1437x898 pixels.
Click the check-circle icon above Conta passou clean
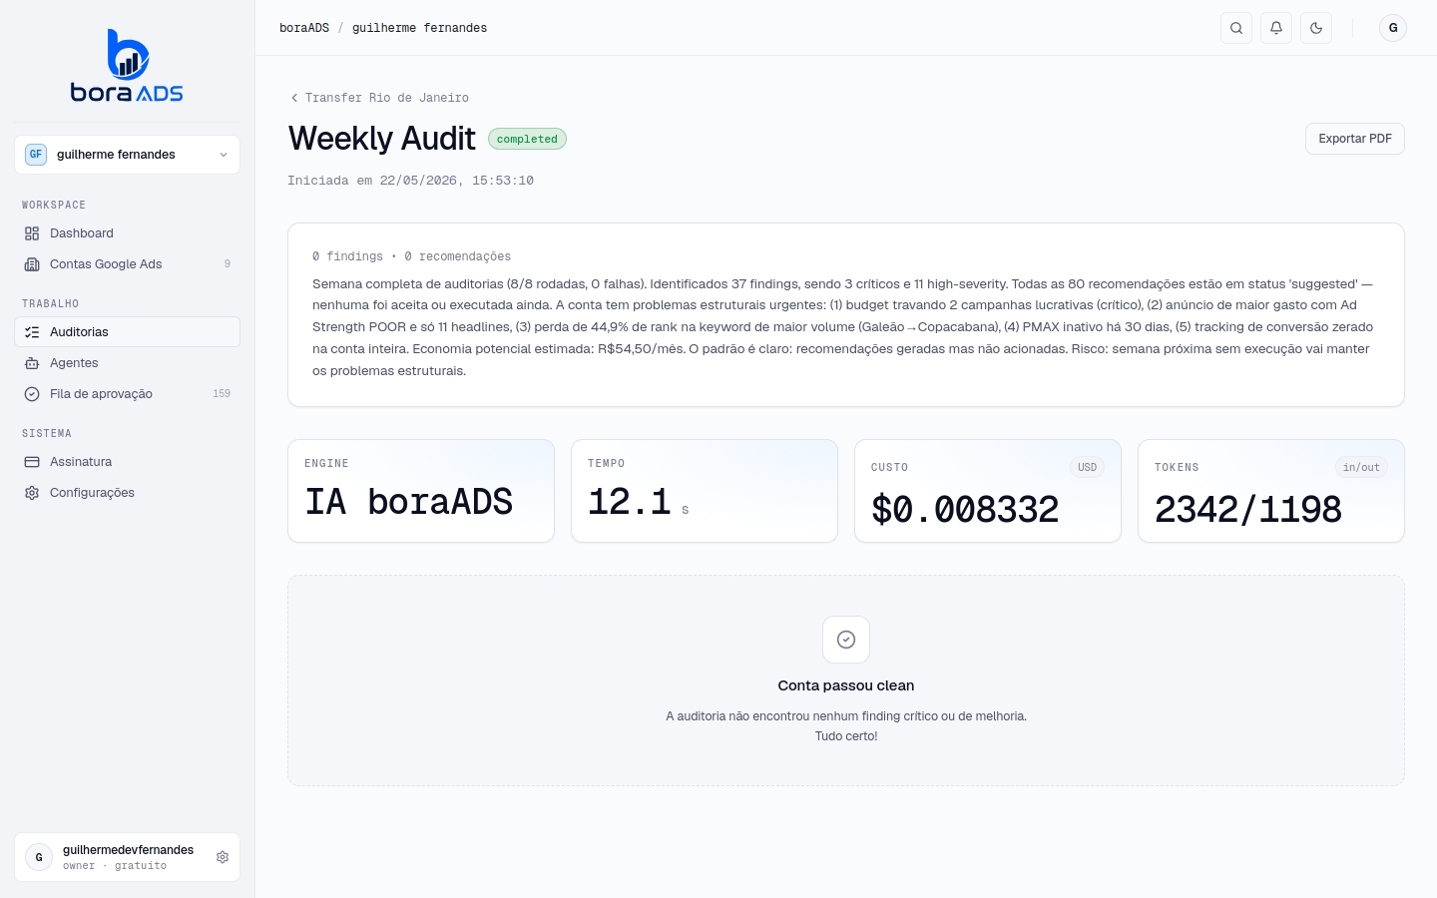click(x=846, y=640)
